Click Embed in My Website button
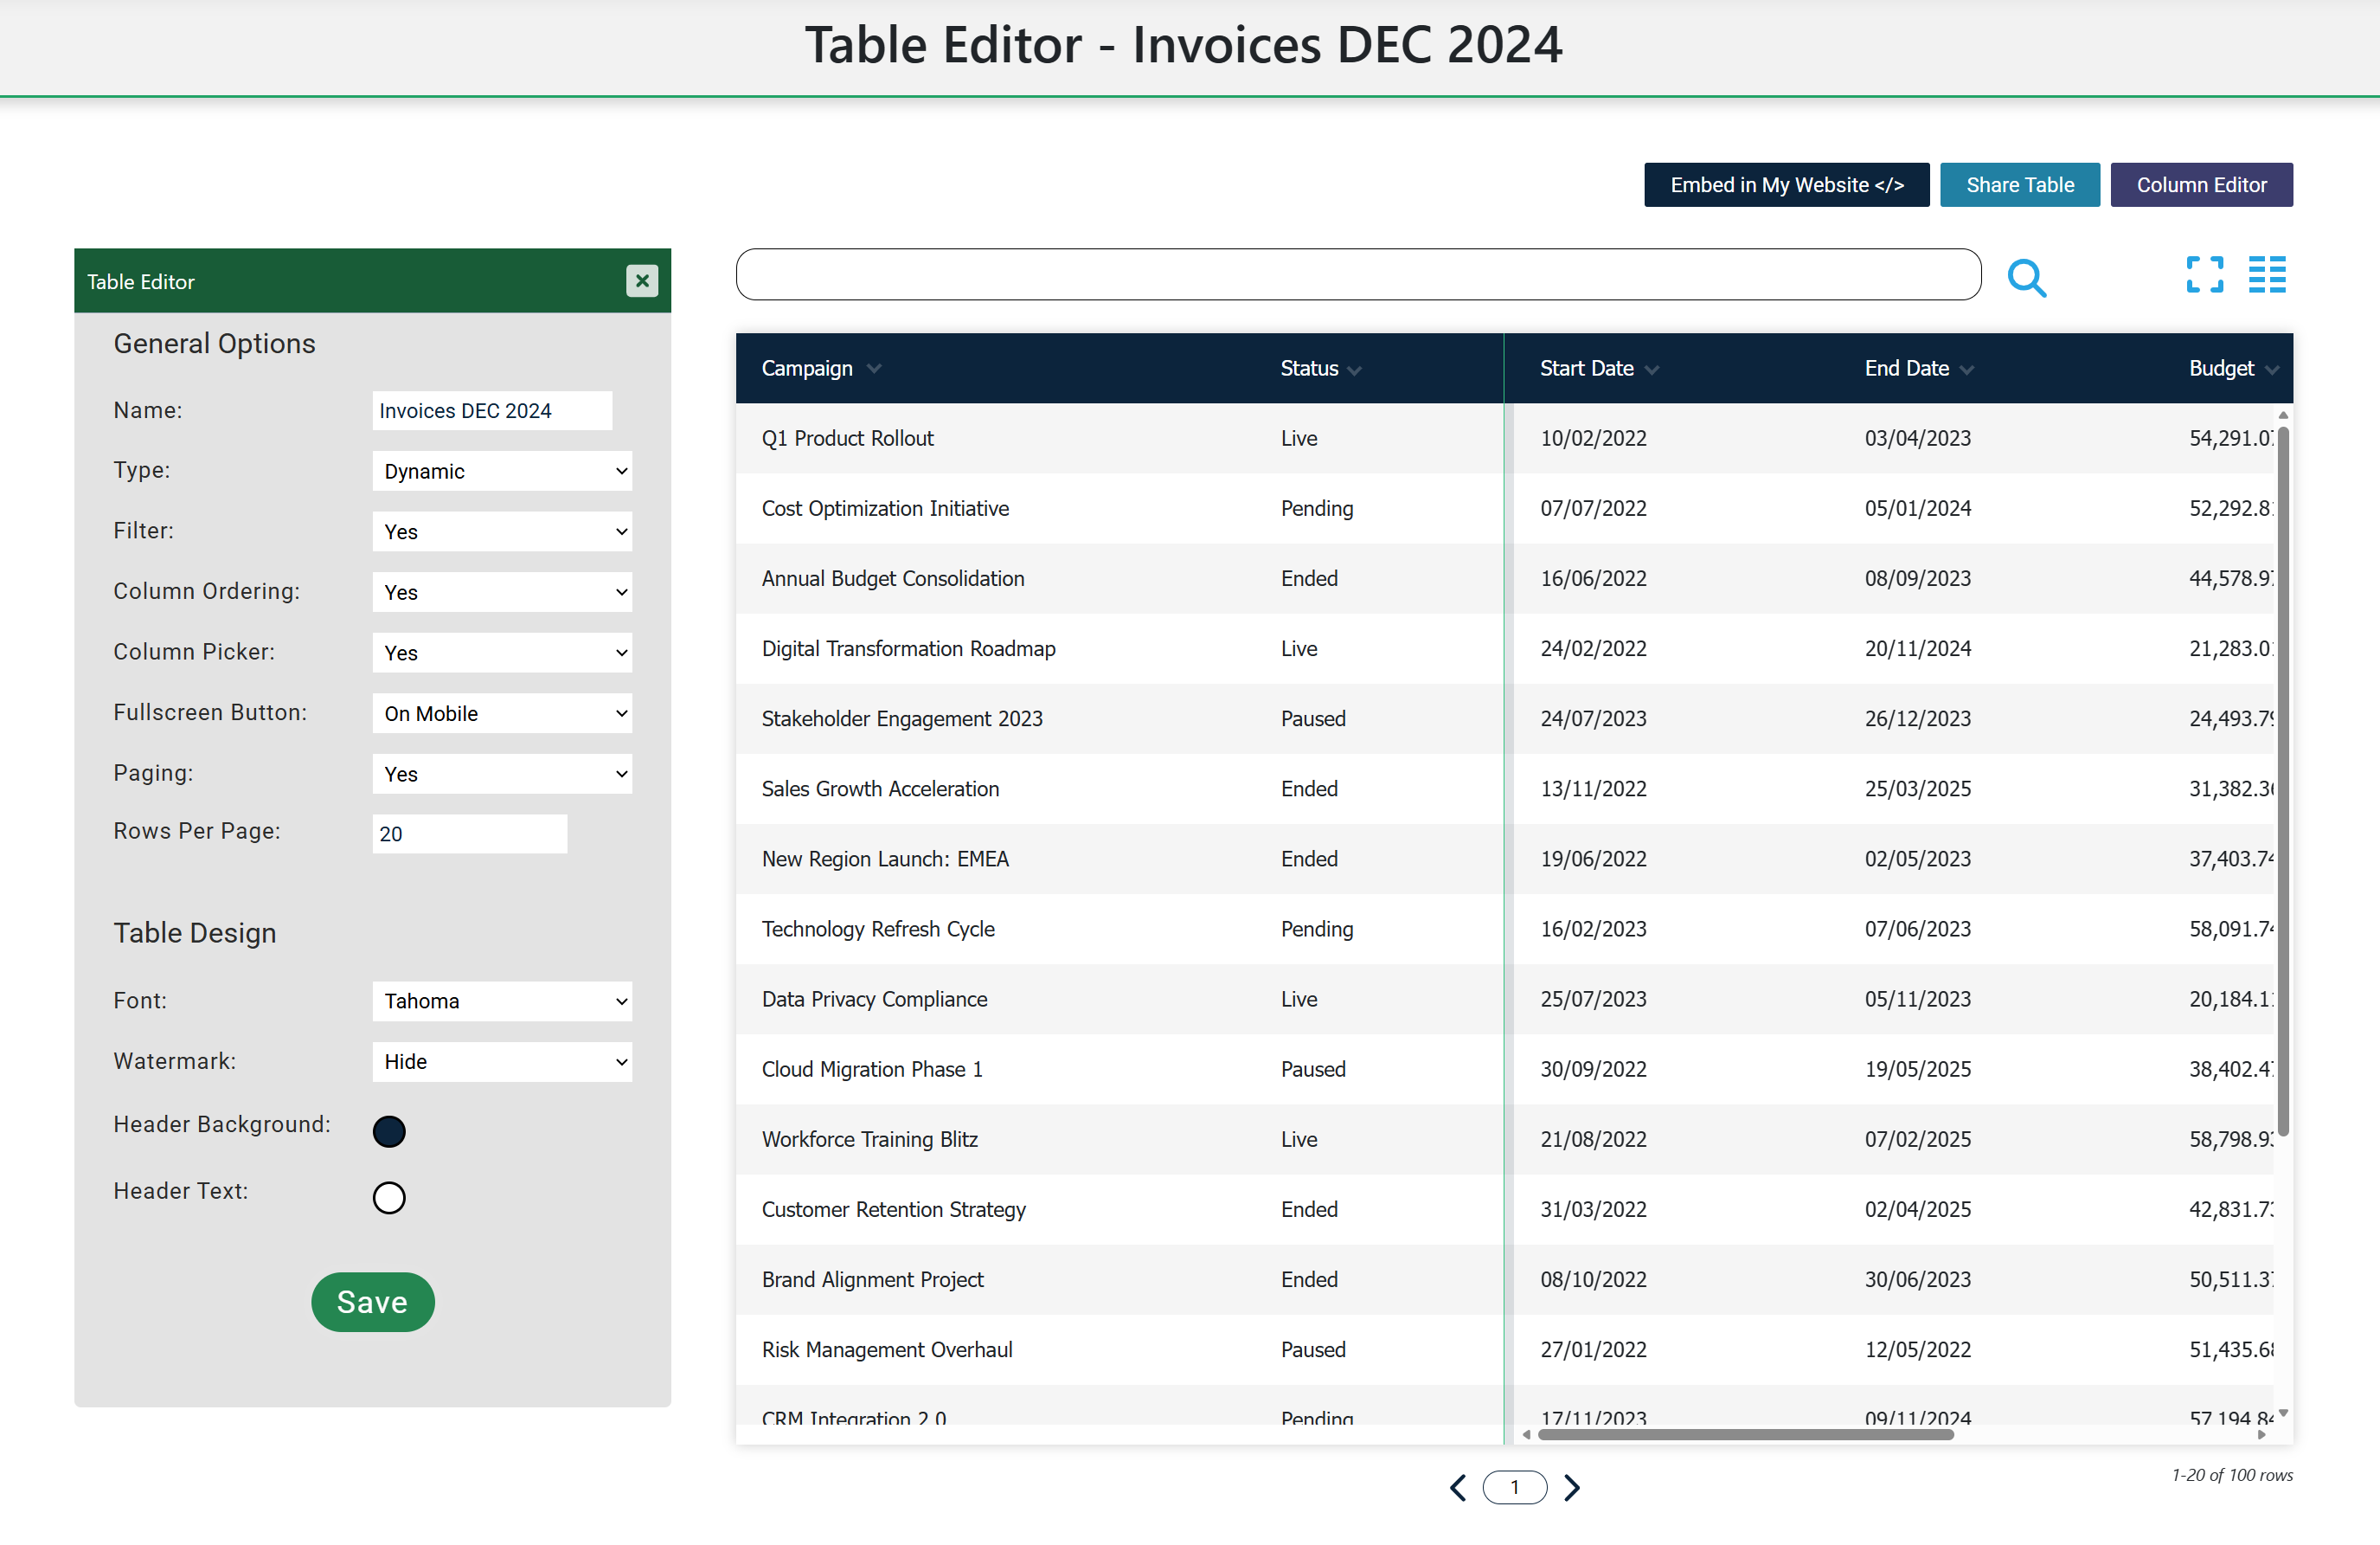Screen dimensions: 2380x1545 pos(1786,184)
